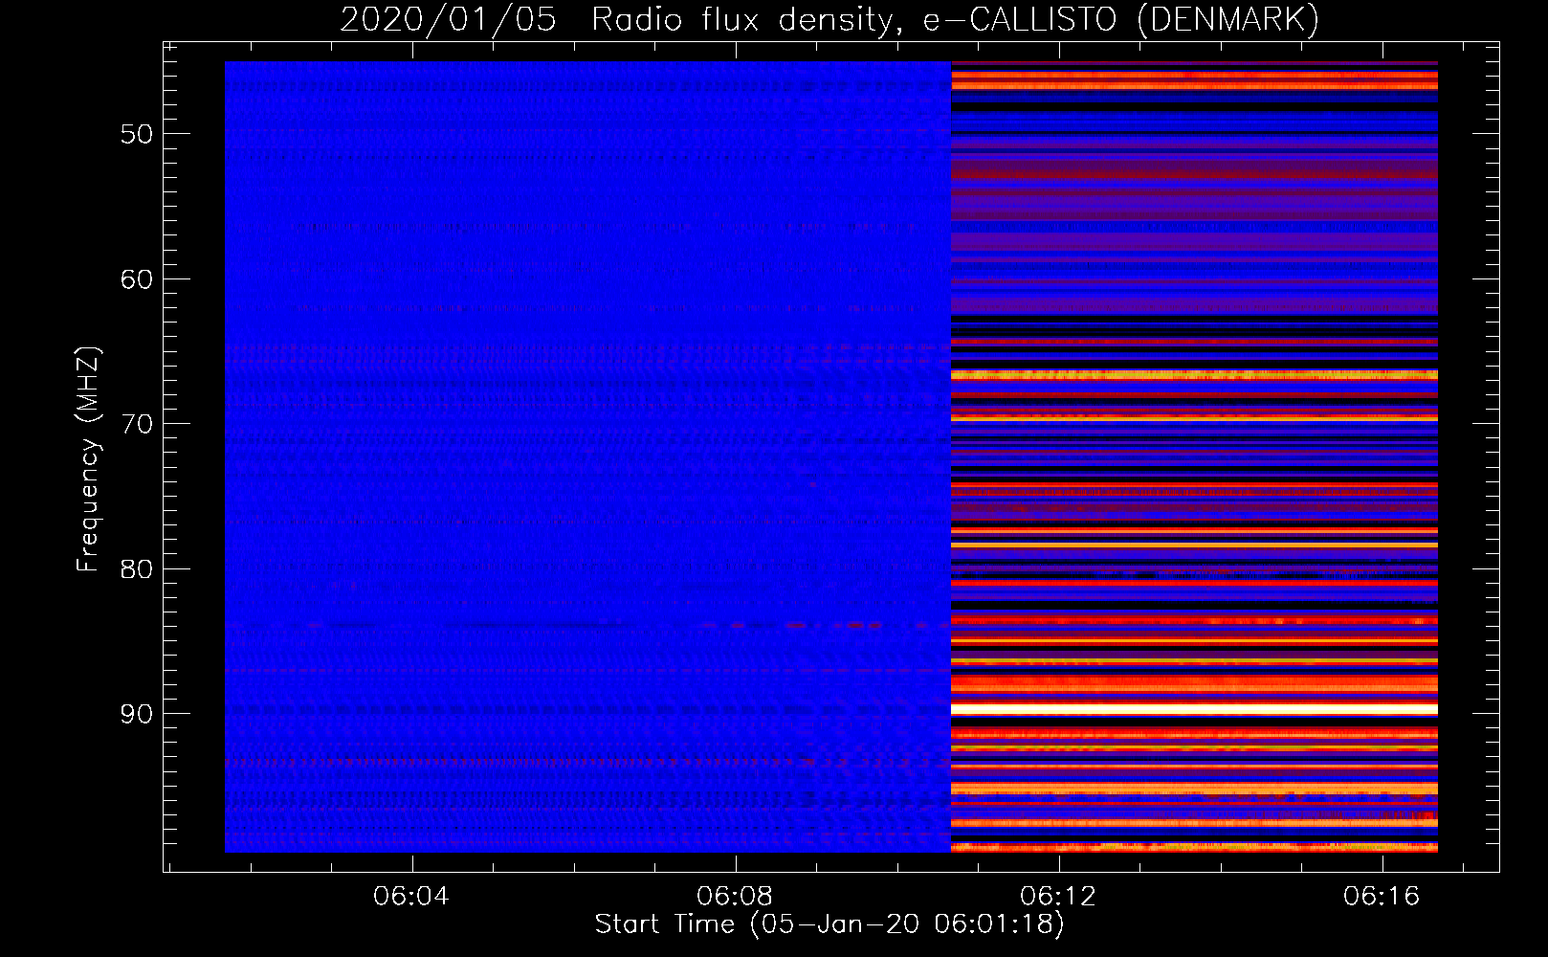This screenshot has width=1548, height=957.
Task: Click the 'Start Time (05-Jan-20 06:01:18)' label
Action: (829, 924)
